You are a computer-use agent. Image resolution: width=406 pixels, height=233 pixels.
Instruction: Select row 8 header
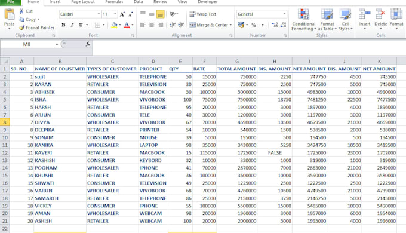5,122
